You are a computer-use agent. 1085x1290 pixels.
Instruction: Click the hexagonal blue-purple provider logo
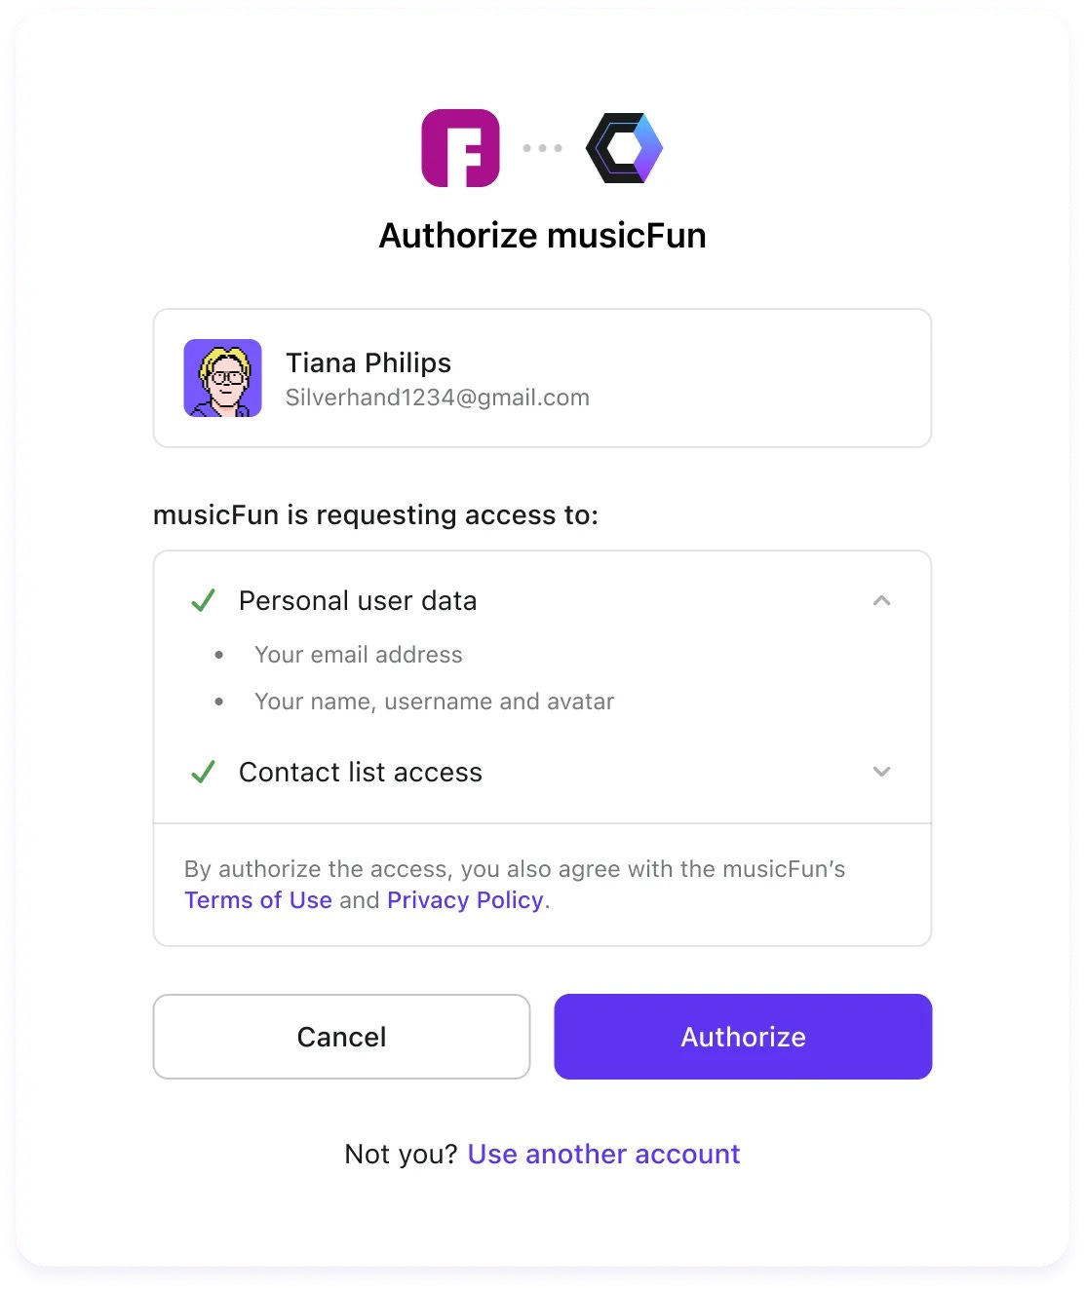point(624,148)
